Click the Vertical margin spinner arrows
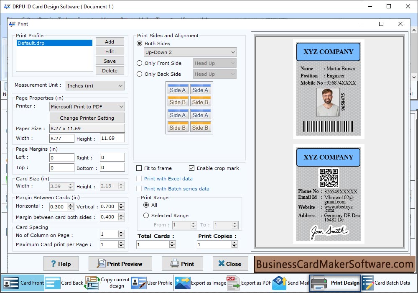The height and width of the screenshot is (293, 418). (121, 206)
